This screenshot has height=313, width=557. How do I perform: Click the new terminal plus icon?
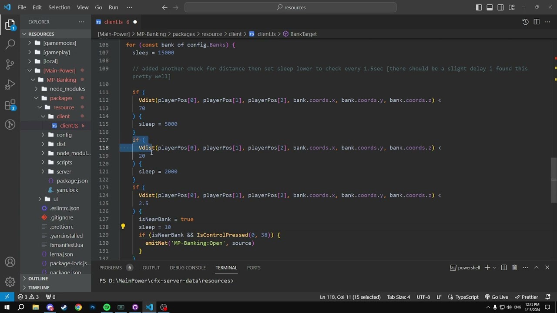(487, 267)
